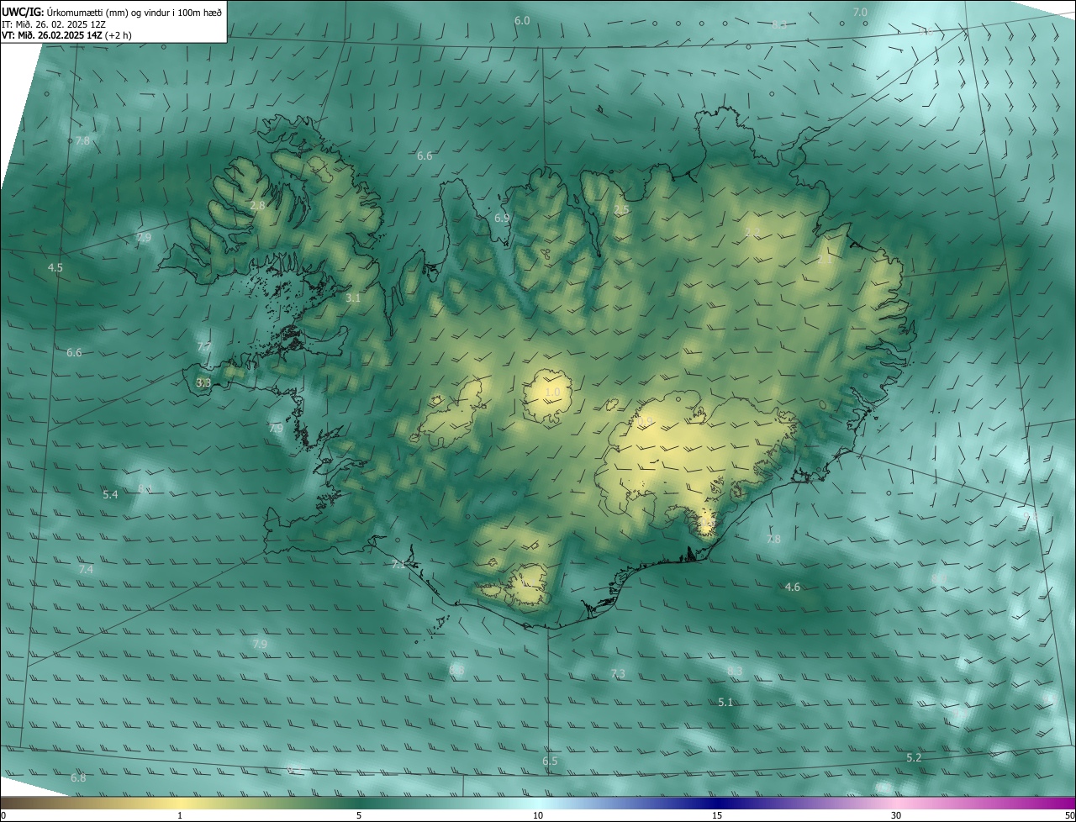The image size is (1076, 822).
Task: Click the 'VT: Mið. 26.02.2025 14Z (+2 h)' line
Action: (66, 35)
